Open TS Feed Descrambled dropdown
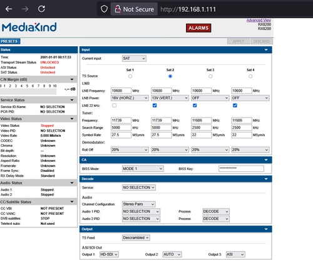 tap(136, 237)
